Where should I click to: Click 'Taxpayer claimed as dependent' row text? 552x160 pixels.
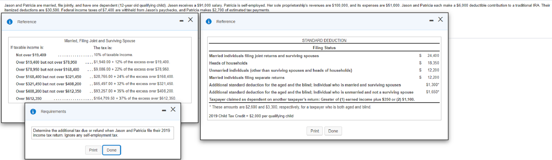tap(312, 99)
